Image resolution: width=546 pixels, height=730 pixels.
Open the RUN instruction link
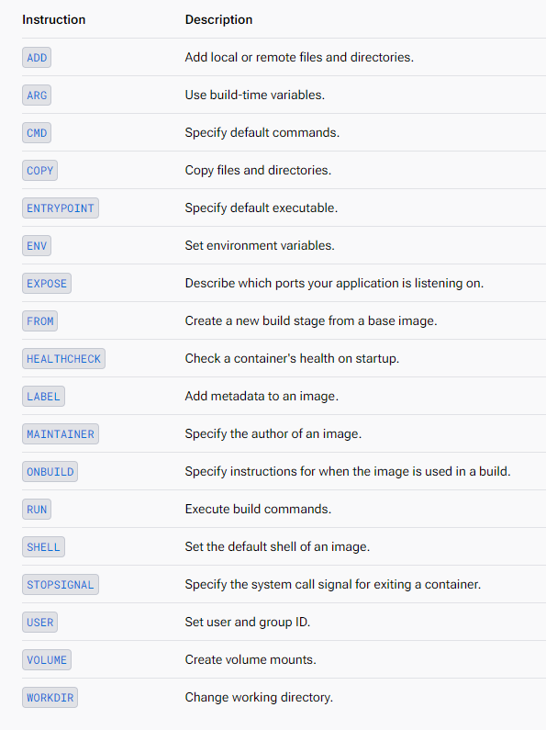[x=37, y=510]
